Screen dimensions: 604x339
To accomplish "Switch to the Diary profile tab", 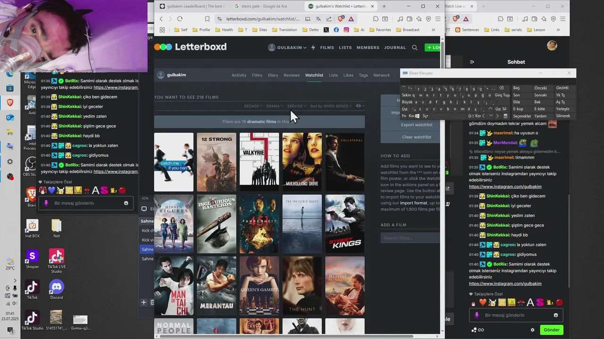I will 273,75.
